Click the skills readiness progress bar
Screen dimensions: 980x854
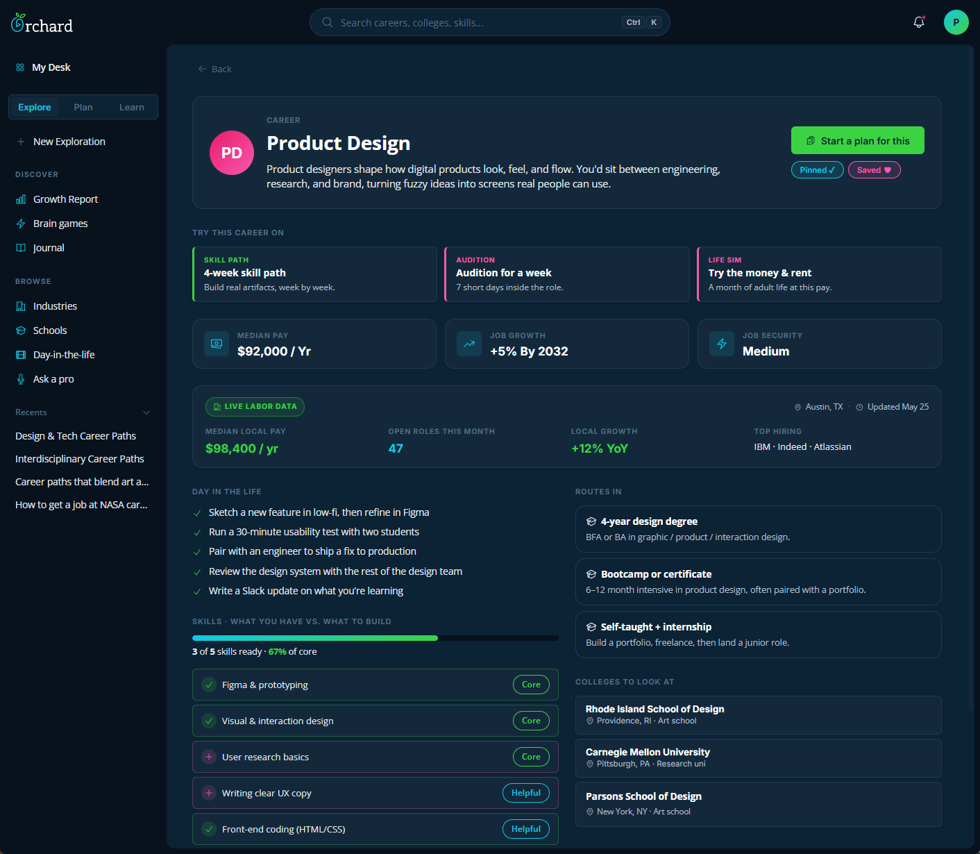(x=375, y=638)
